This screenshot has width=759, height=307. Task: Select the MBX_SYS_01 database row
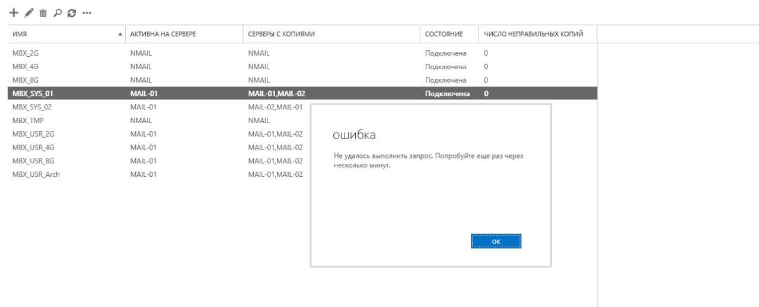[302, 93]
